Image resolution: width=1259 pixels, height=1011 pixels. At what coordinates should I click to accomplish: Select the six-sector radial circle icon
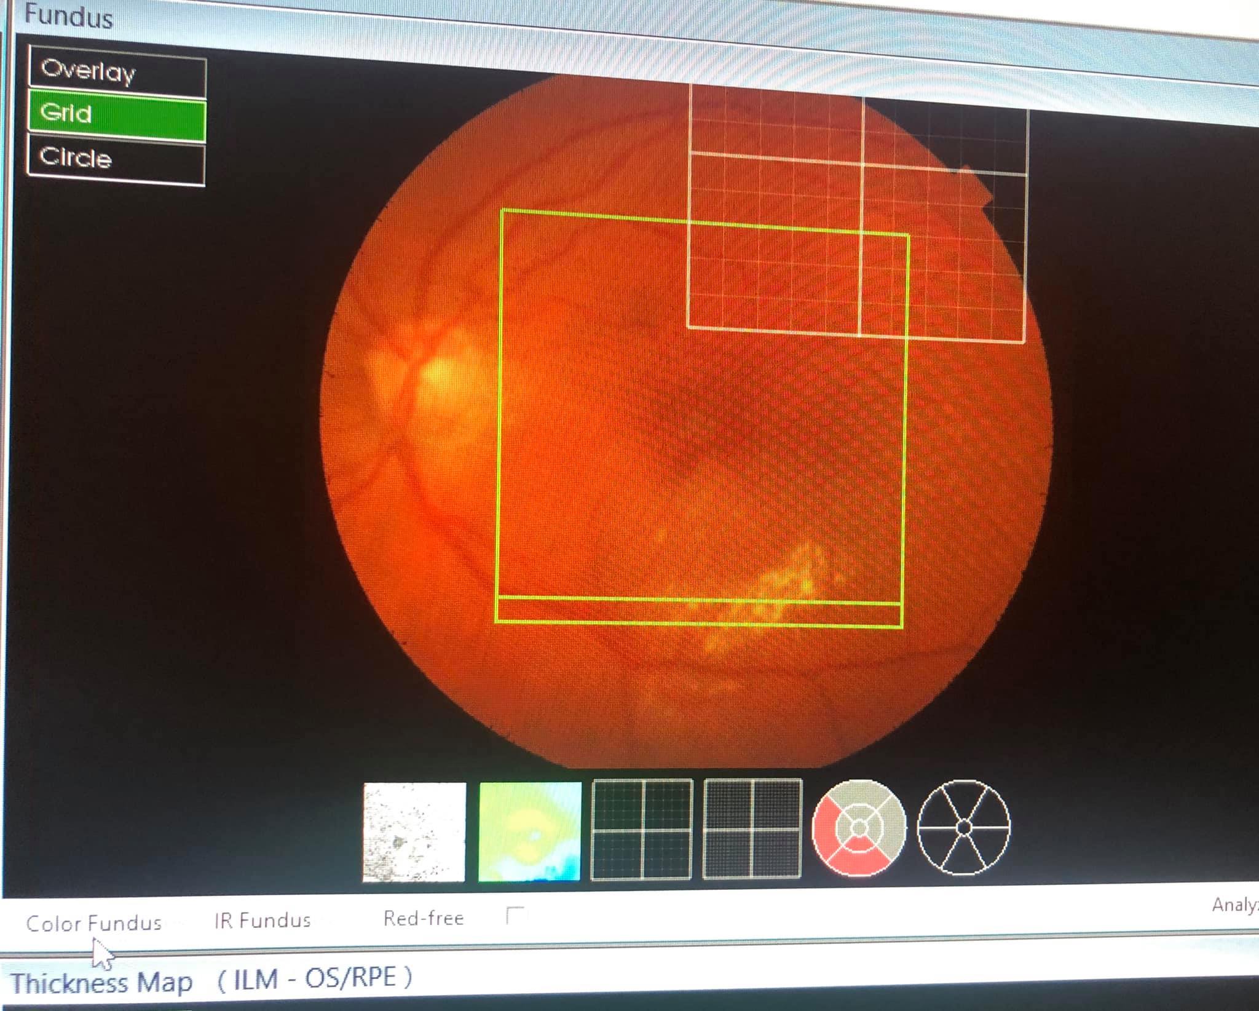(x=963, y=827)
